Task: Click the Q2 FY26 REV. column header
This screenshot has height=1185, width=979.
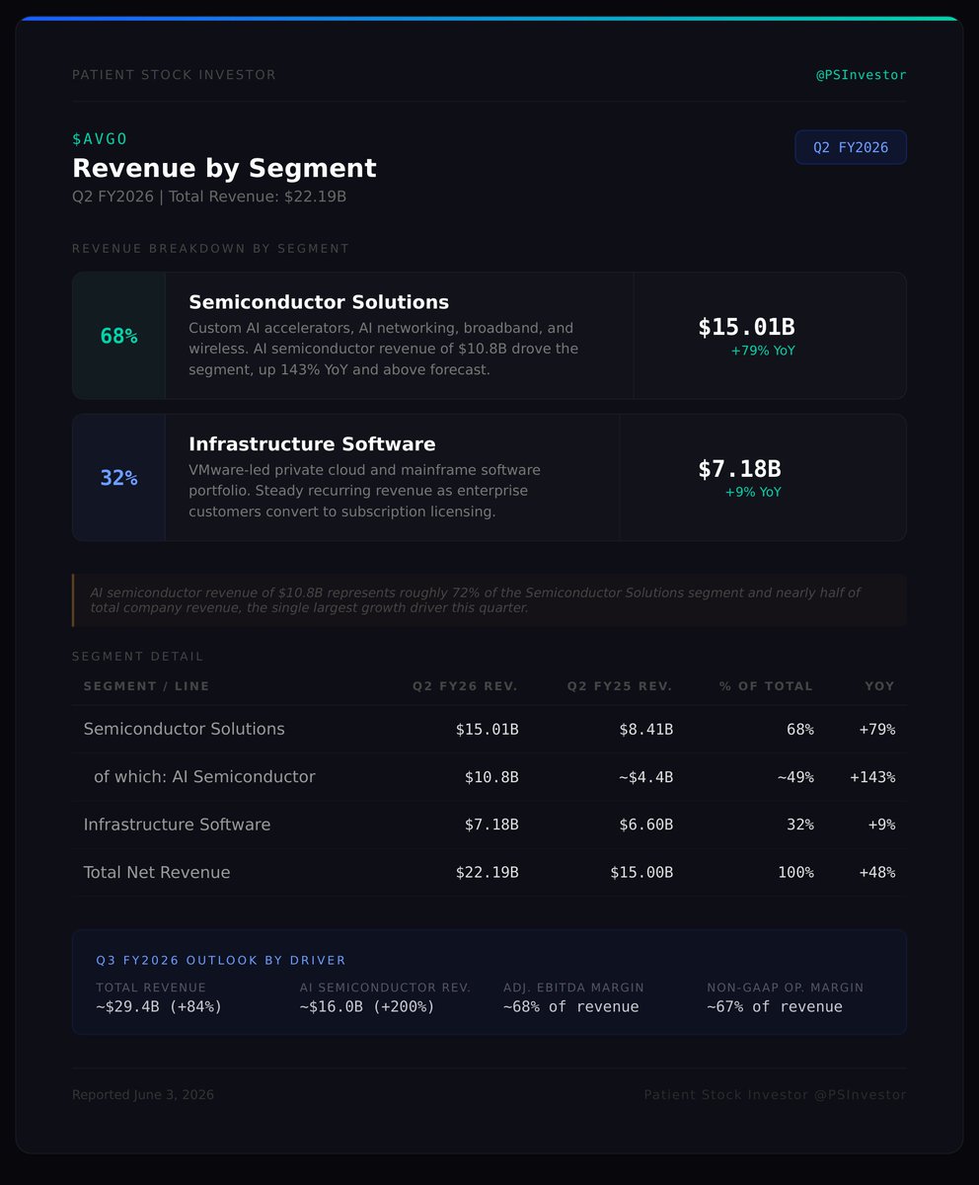Action: click(x=465, y=686)
